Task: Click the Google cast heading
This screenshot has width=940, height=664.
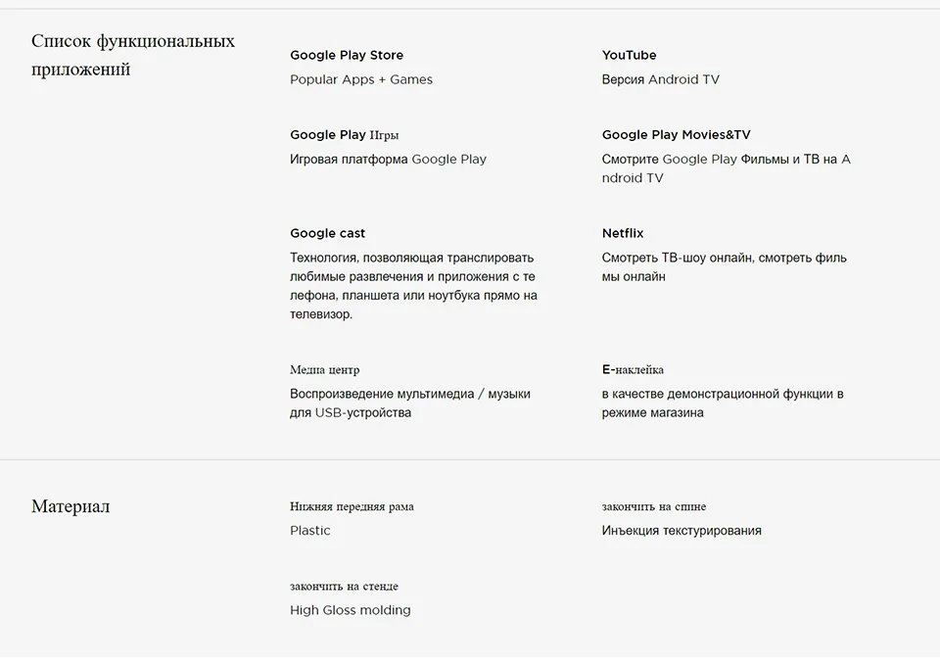Action: 327,233
